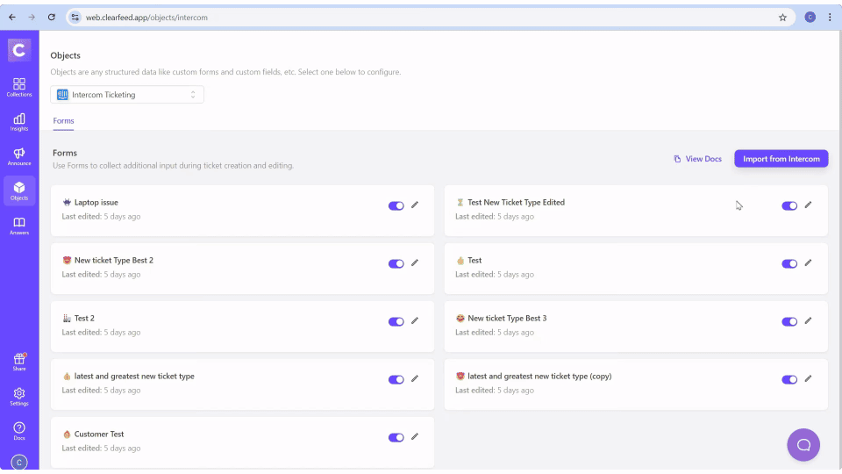Expand the Intercom Ticketing dropdown
The width and height of the screenshot is (842, 474).
pyautogui.click(x=127, y=95)
